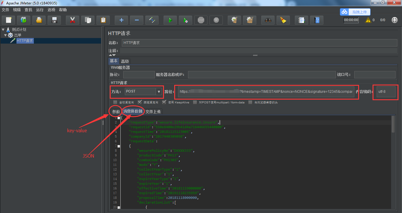Click the 内容编码 utf-8 field

click(x=386, y=92)
